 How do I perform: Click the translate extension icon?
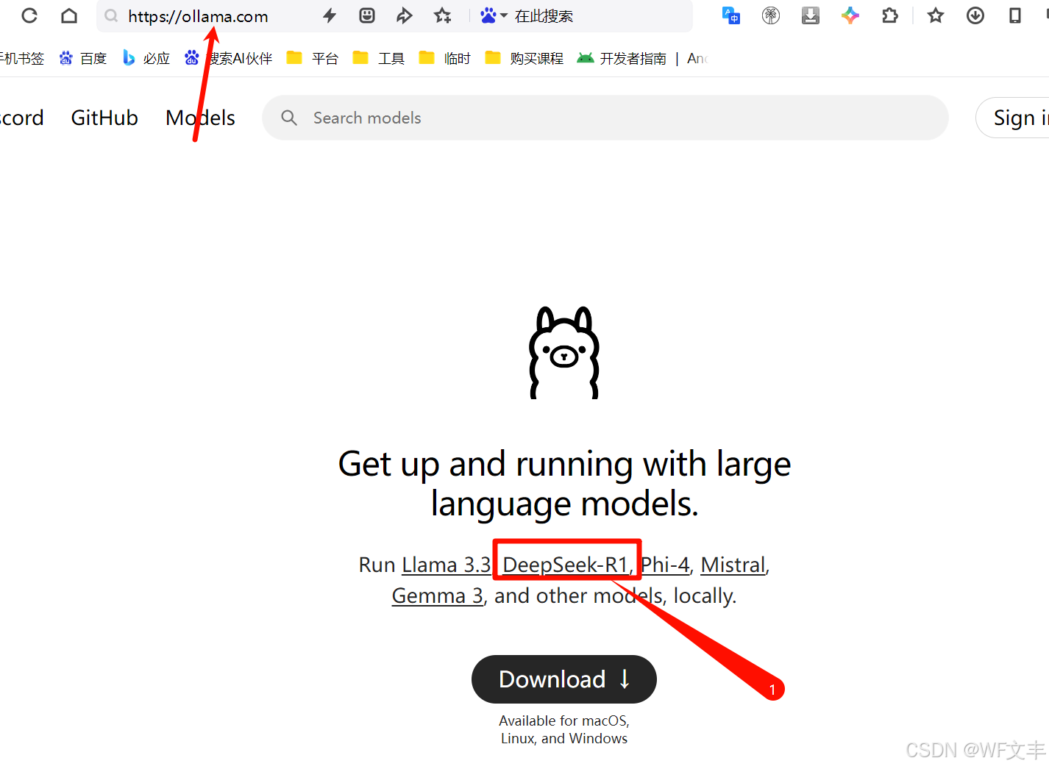click(731, 15)
